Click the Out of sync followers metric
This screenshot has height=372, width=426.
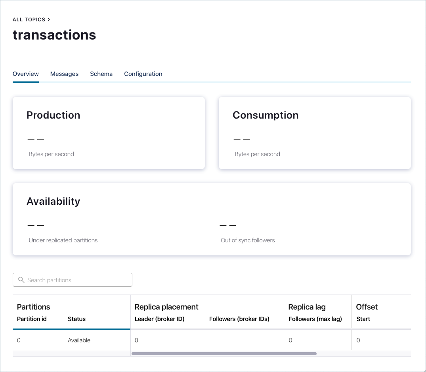pos(248,240)
